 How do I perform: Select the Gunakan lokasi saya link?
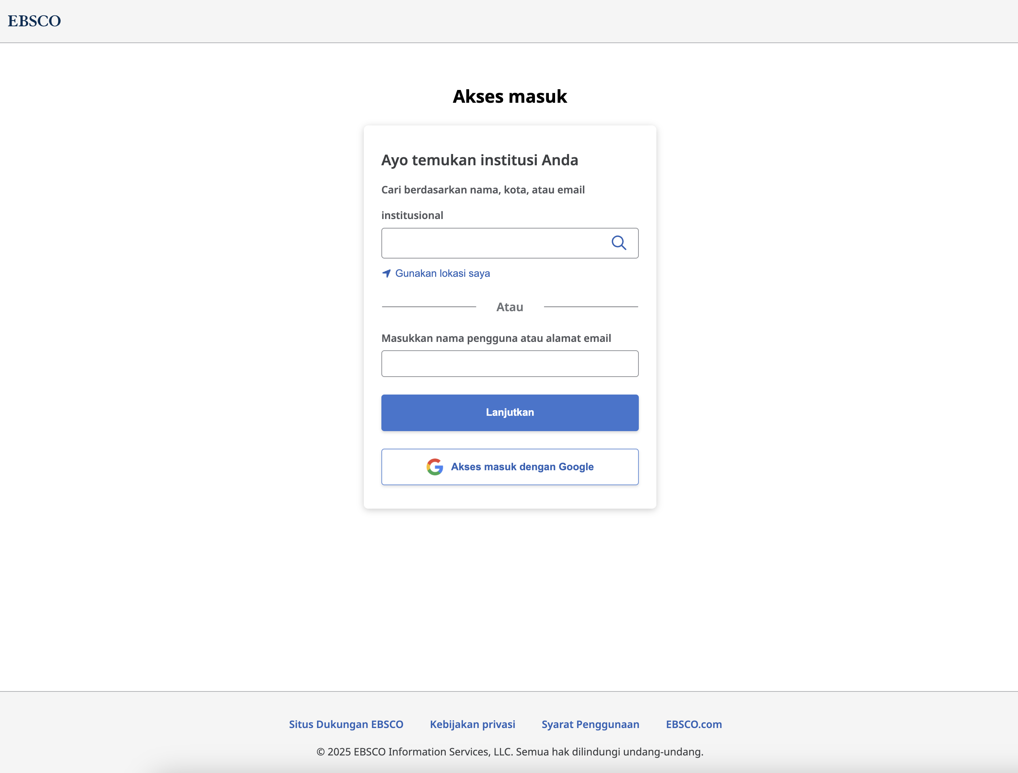pos(442,273)
